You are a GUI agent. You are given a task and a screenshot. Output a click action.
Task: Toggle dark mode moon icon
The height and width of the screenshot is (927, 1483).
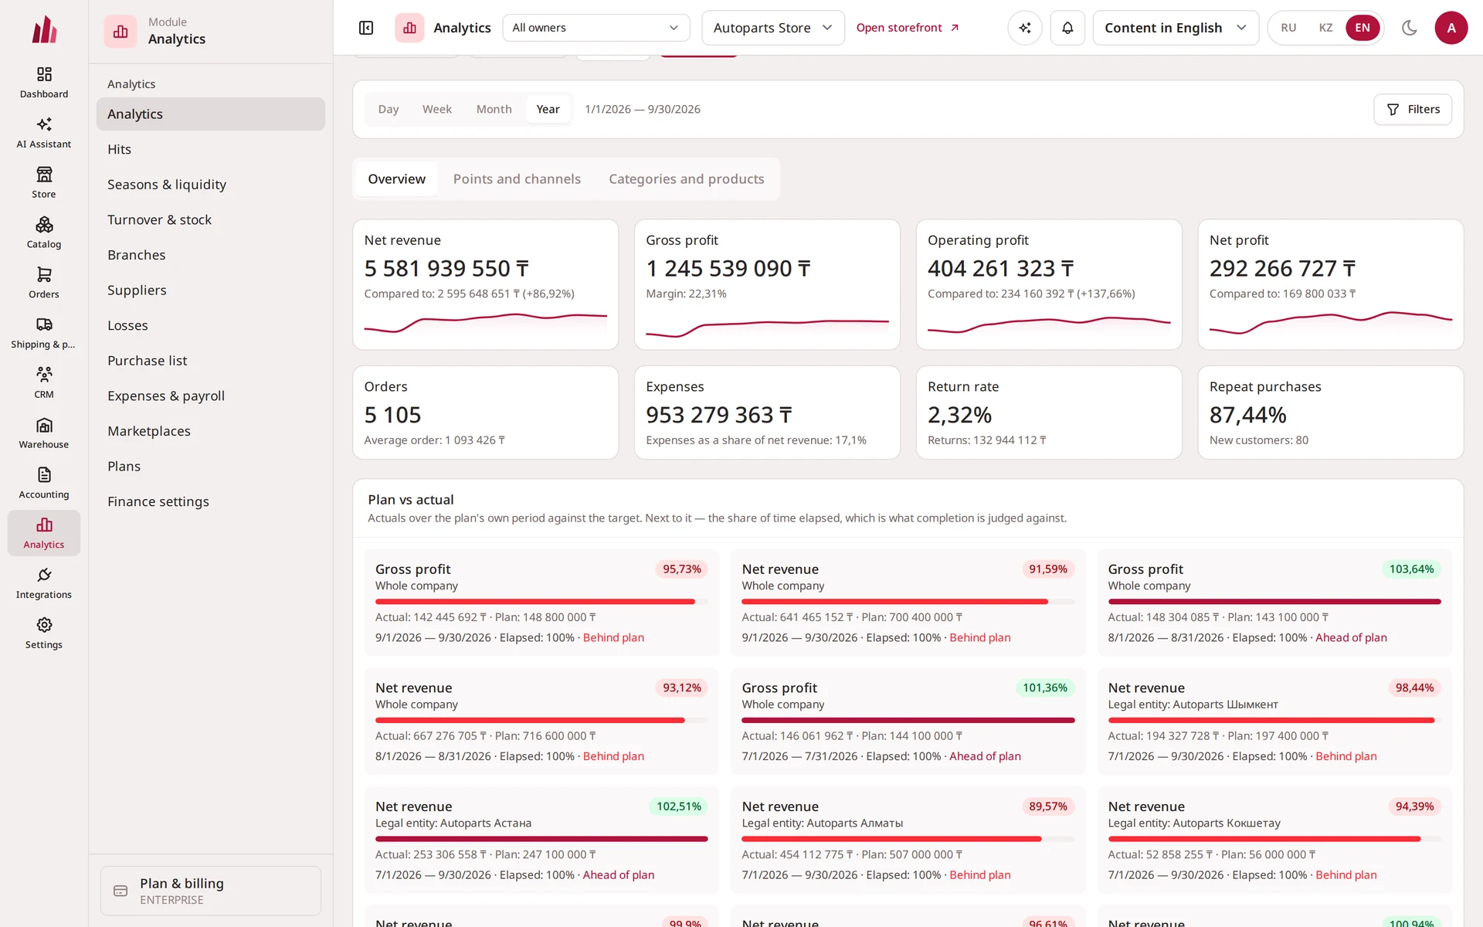[x=1410, y=28]
